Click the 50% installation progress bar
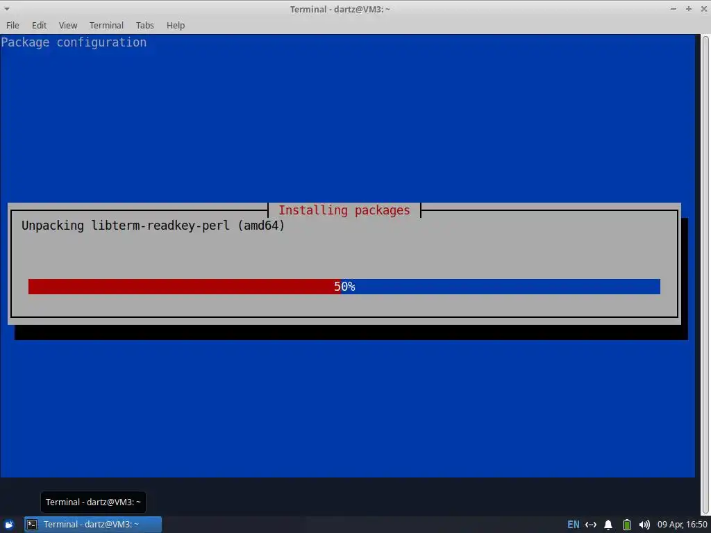Viewport: 711px width, 533px height. [344, 287]
